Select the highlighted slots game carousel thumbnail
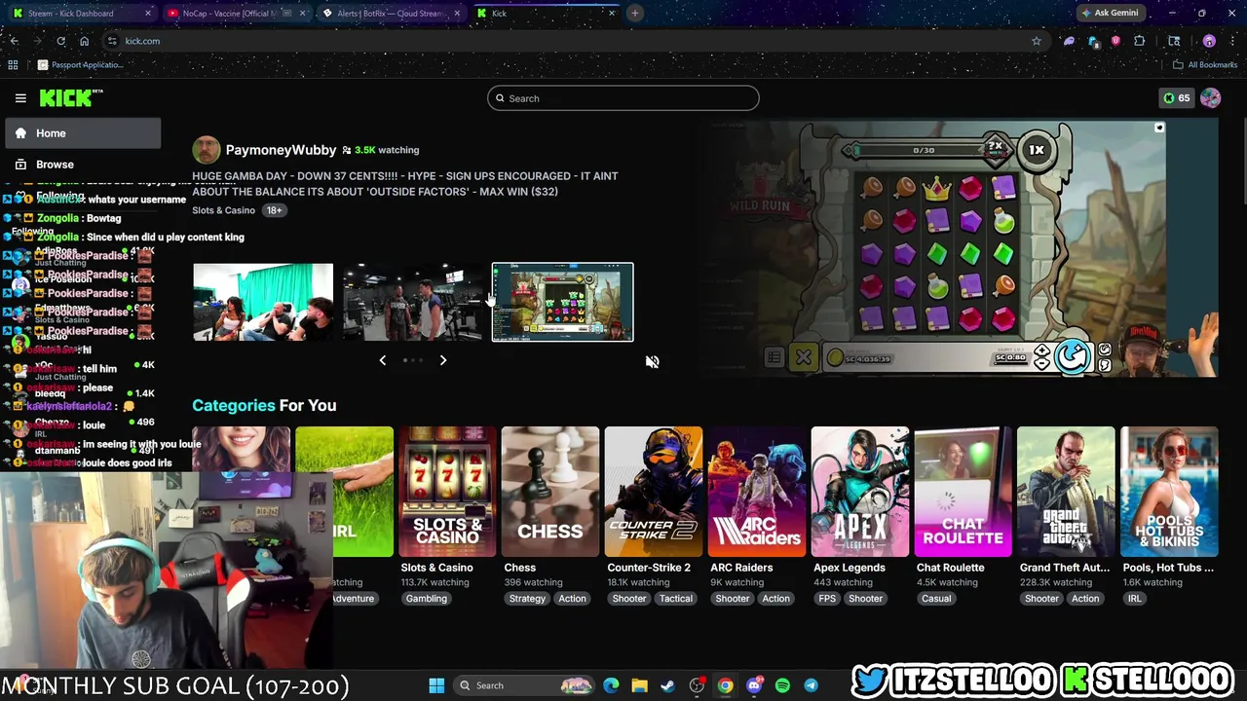 coord(562,302)
